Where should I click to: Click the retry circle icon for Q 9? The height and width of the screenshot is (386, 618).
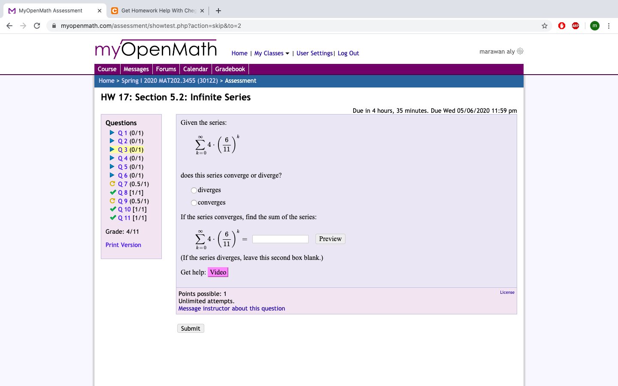tap(112, 201)
